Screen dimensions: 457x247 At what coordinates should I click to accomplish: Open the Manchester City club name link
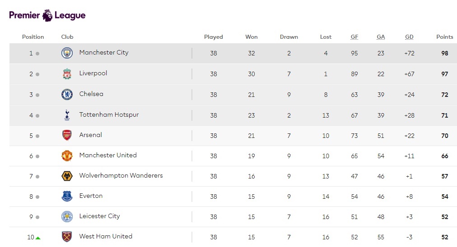[x=104, y=53]
